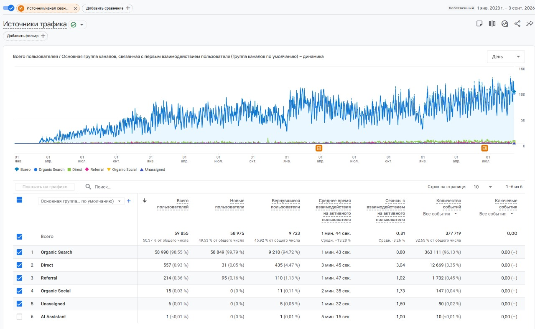Open the "День" granularity dropdown

point(506,57)
